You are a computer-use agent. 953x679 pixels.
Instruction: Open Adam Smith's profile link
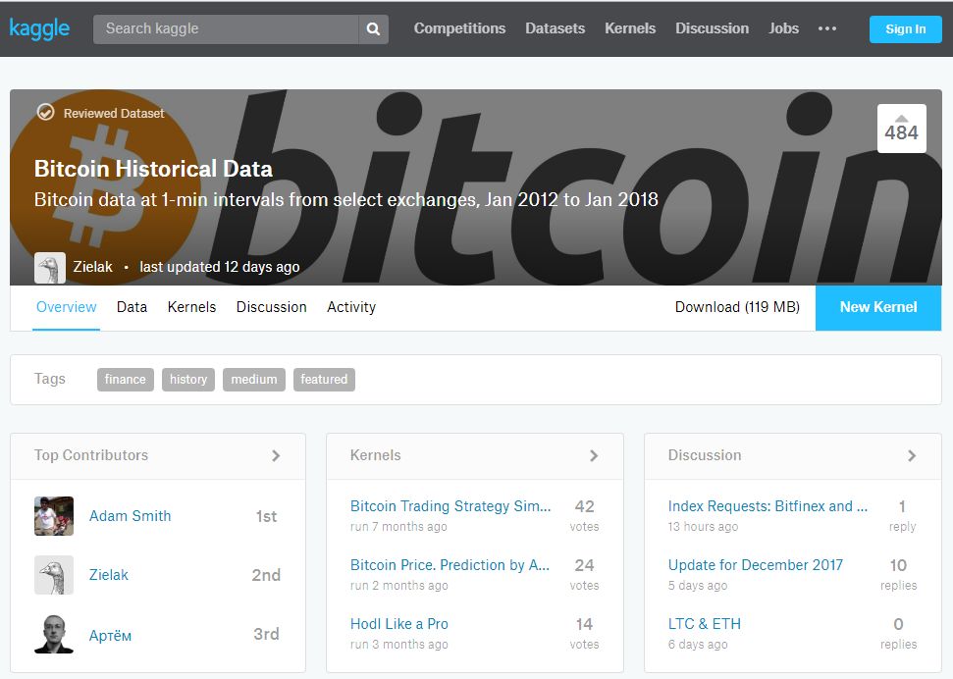(x=131, y=516)
